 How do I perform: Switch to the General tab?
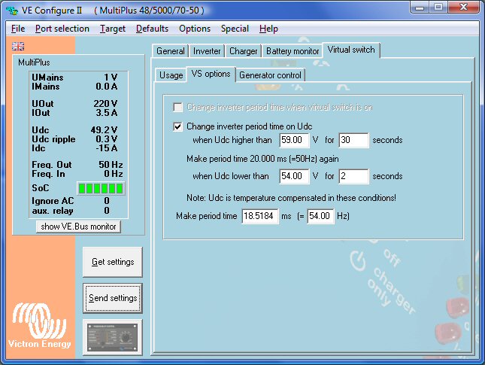pos(171,51)
